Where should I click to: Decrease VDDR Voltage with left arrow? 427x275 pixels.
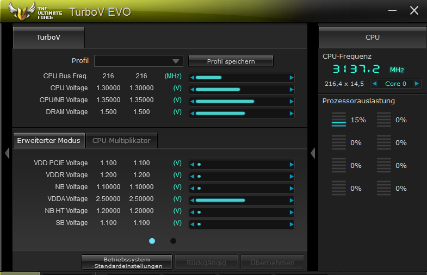tap(192, 177)
